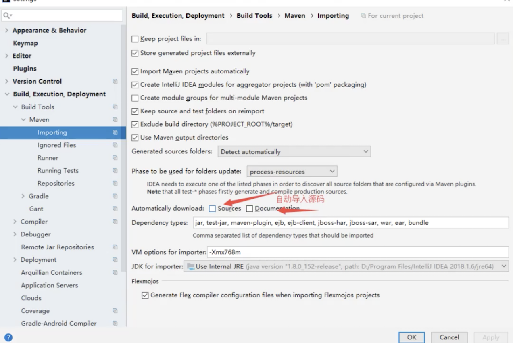Toggle Exclude build directory checkbox
This screenshot has width=513, height=343.
[x=135, y=124]
